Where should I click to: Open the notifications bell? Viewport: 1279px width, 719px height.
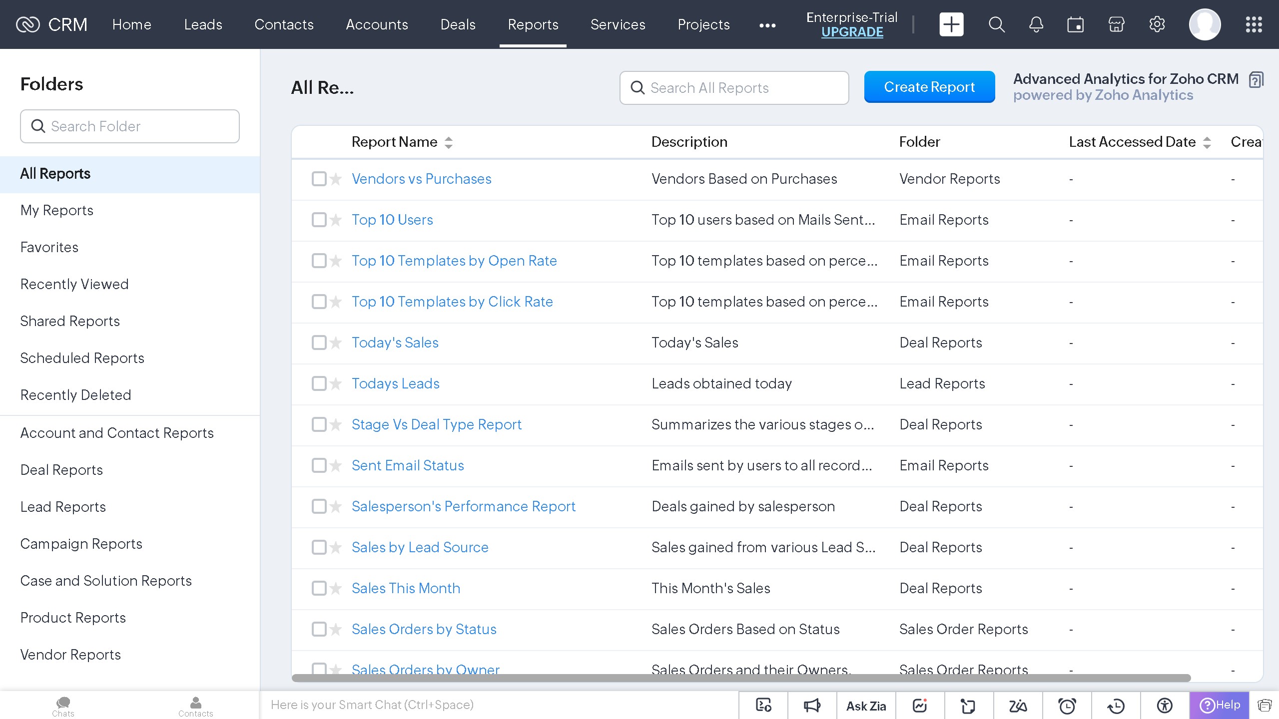pyautogui.click(x=1036, y=24)
